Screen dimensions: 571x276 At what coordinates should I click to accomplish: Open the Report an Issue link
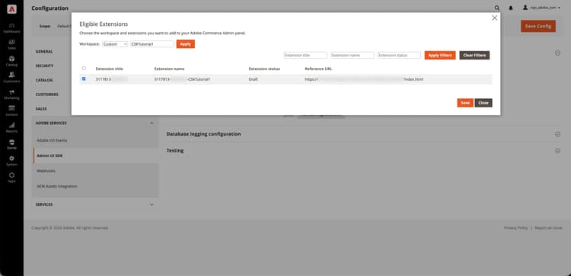point(548,228)
